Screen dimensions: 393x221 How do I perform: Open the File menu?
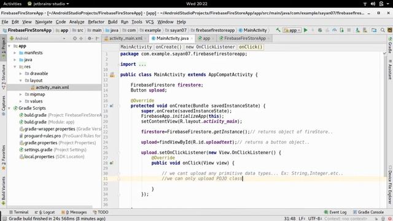[x=5, y=22]
